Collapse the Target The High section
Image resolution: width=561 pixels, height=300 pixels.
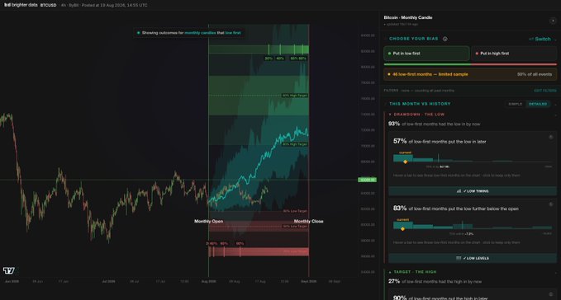pyautogui.click(x=555, y=273)
